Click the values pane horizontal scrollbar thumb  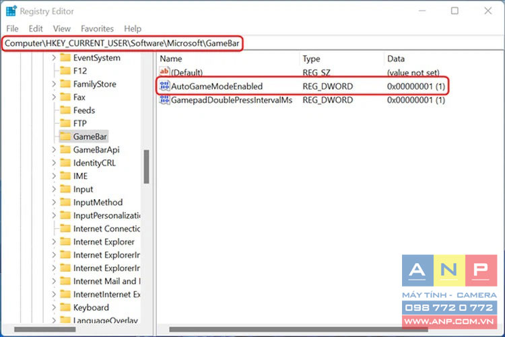(298, 330)
